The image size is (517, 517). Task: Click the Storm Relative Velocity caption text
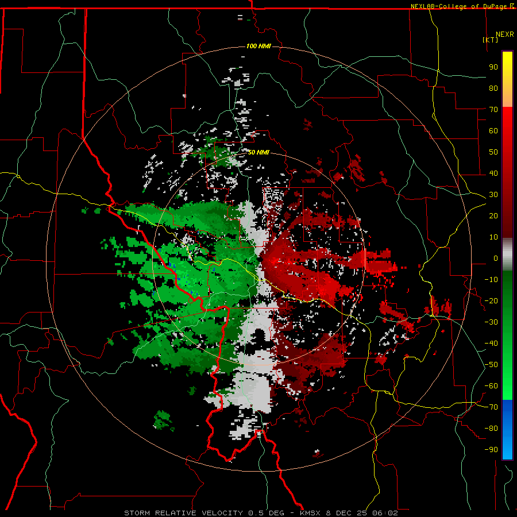tap(261, 513)
